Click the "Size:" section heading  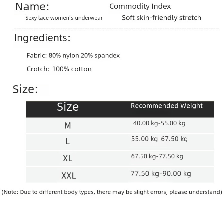(25, 89)
